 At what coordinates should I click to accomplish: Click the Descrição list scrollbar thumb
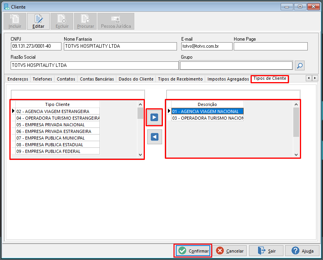pyautogui.click(x=296, y=122)
